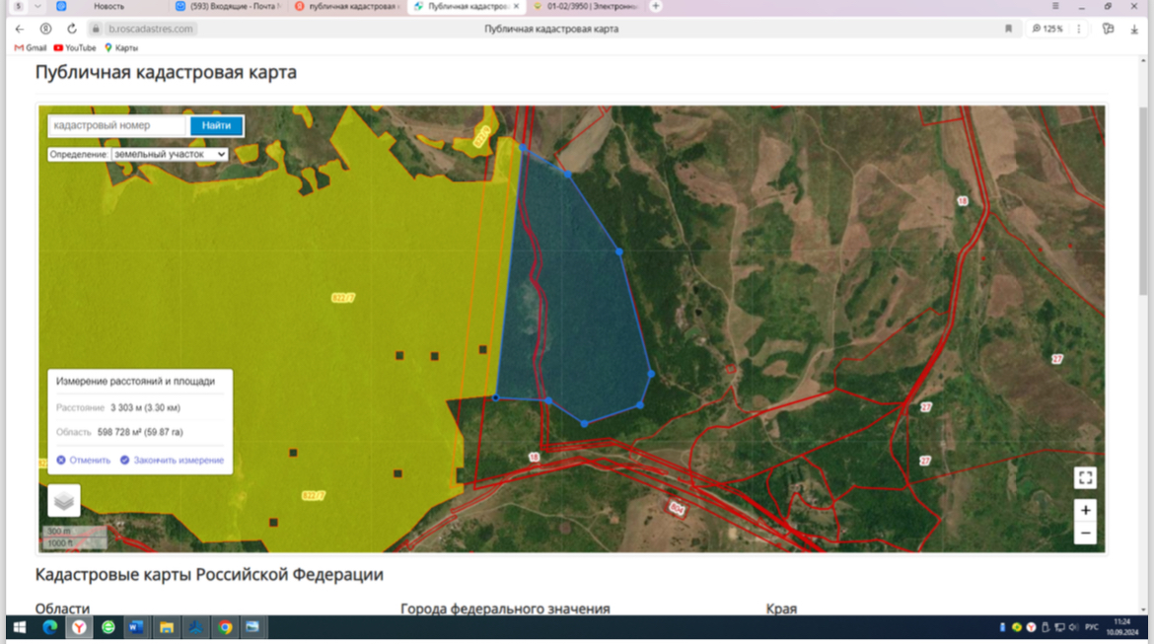Open Microsoft Word from taskbar
Viewport: 1154px width, 644px height.
coord(136,627)
